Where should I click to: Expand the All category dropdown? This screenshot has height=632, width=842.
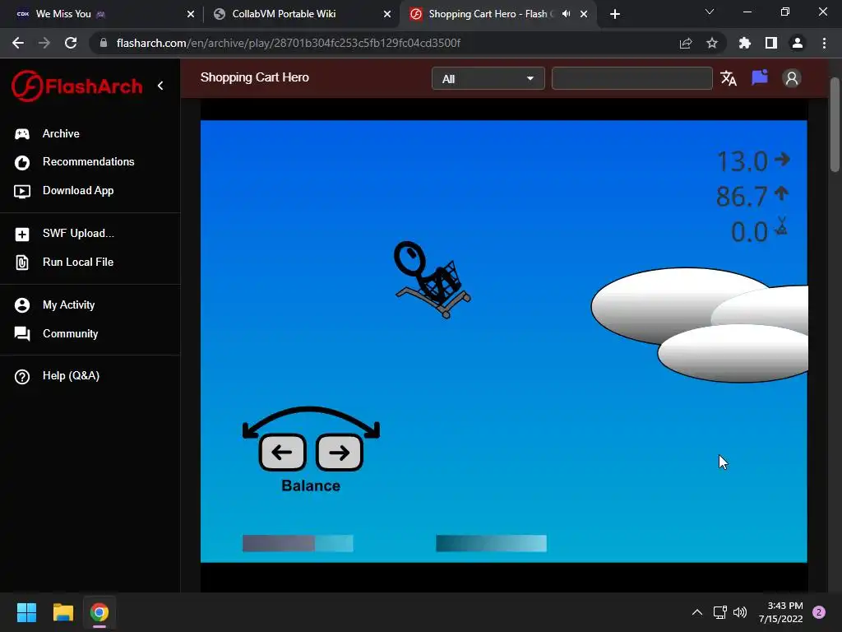tap(488, 78)
